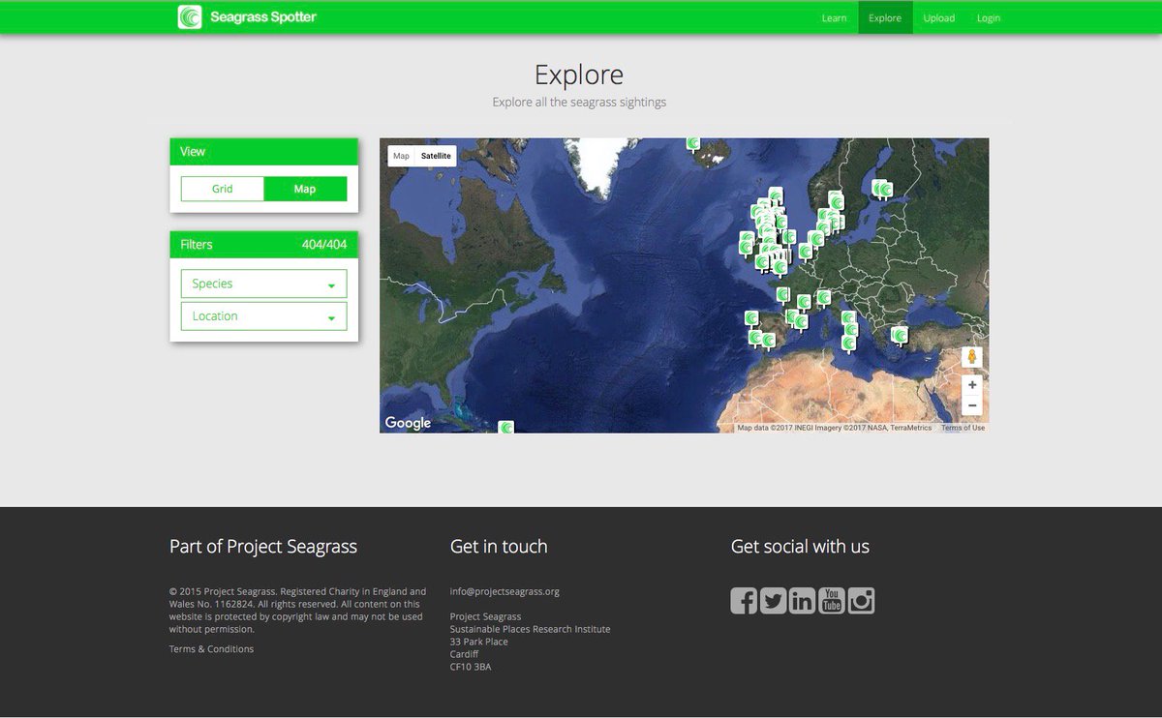Open the Terms & Conditions link
1162x718 pixels.
coord(211,649)
